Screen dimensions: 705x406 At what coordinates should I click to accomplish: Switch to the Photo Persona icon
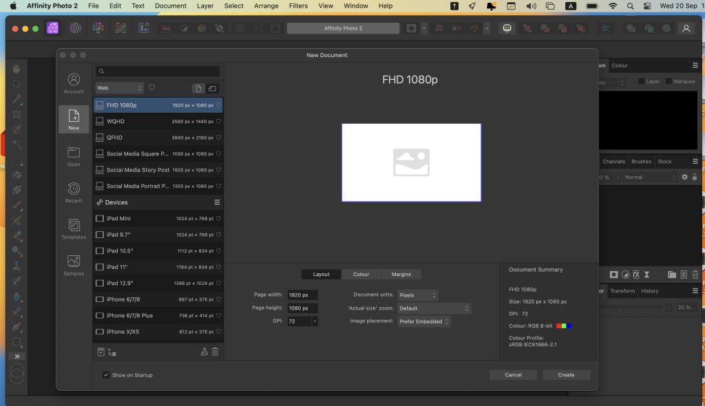click(52, 28)
